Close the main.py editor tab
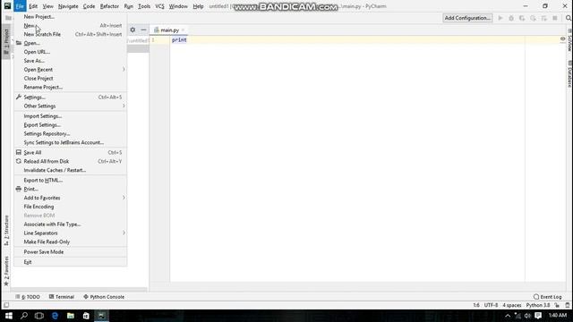 tap(183, 30)
